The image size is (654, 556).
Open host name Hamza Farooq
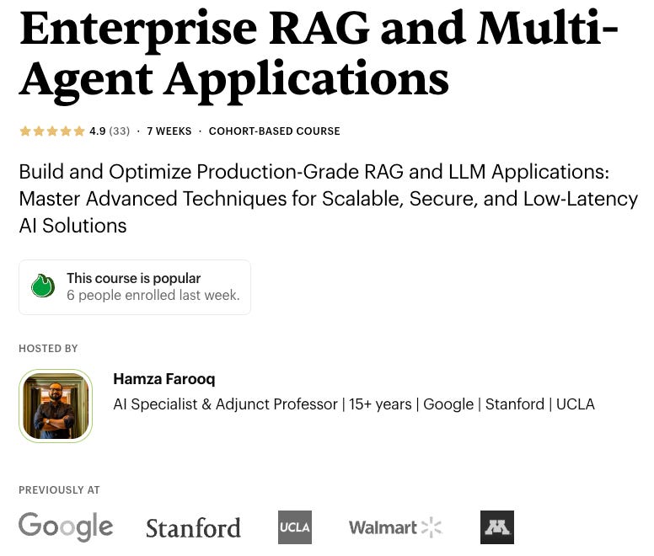(163, 379)
